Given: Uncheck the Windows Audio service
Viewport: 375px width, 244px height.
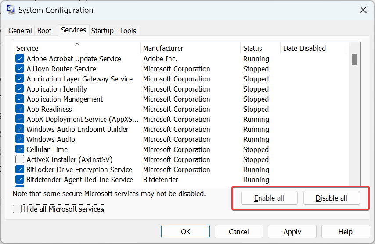Looking at the screenshot, I should 20,139.
